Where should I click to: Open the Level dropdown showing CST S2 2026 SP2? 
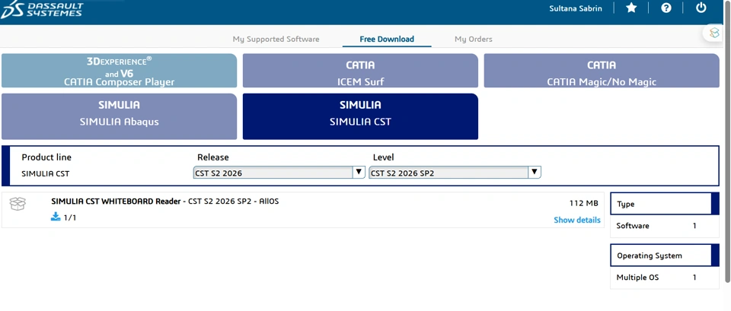click(x=455, y=173)
